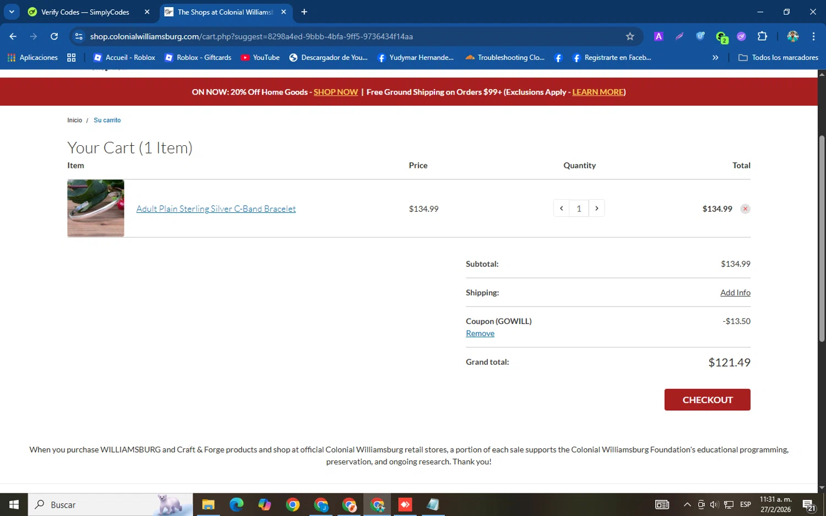Open the feather quill extension
The width and height of the screenshot is (826, 516).
[679, 36]
